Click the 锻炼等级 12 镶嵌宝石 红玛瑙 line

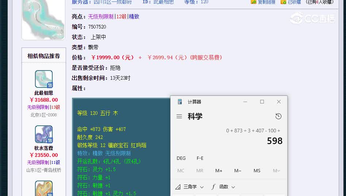tap(112, 145)
